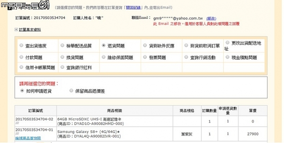Select the 付款問題 radio option
The width and height of the screenshot is (284, 143).
[x=21, y=57]
